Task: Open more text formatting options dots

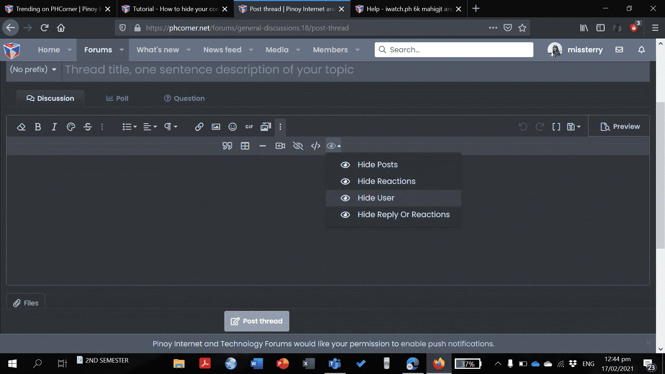Action: point(102,127)
